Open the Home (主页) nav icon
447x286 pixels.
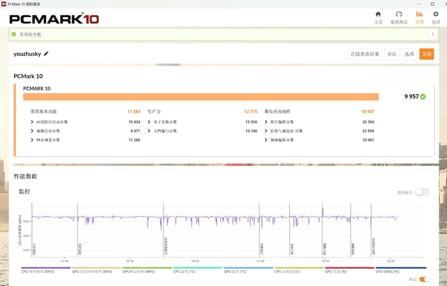coord(378,14)
